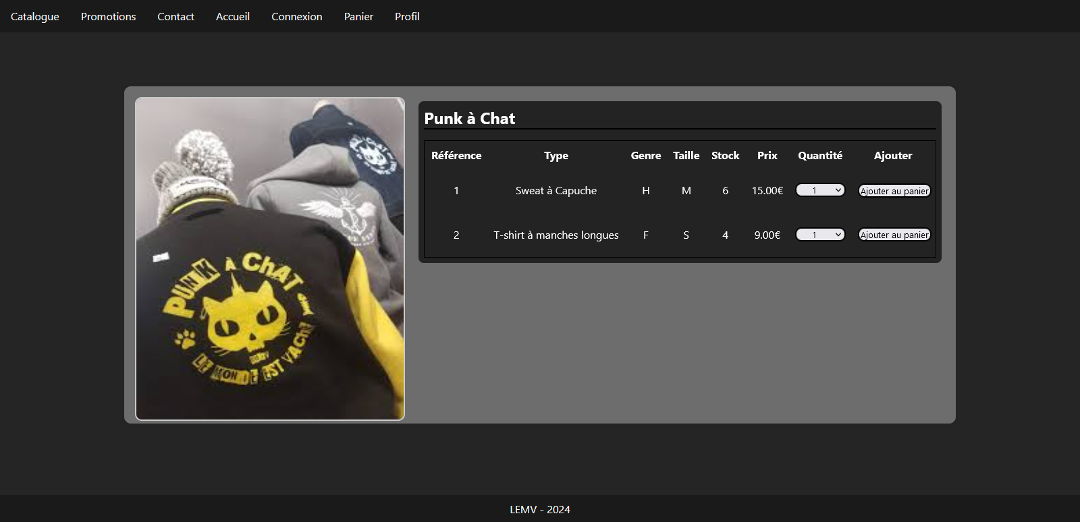This screenshot has height=522, width=1080.
Task: Add T-shirt à manches longues to cart
Action: tap(894, 235)
